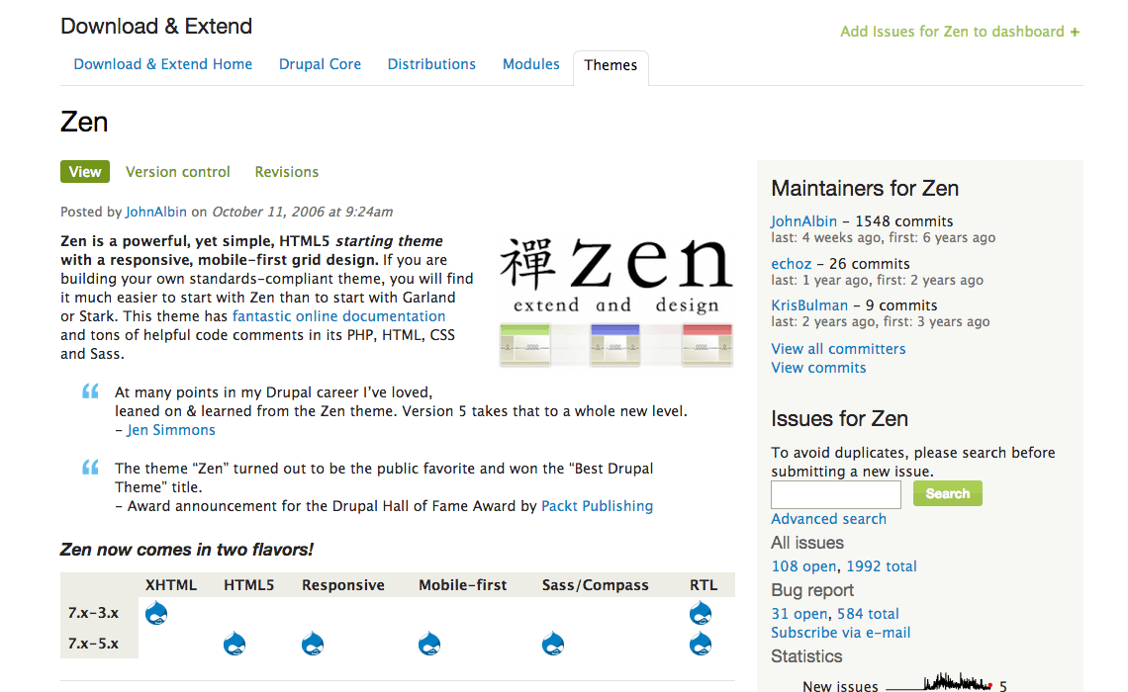
Task: Click the Drupal icon under Responsive column
Action: click(313, 644)
